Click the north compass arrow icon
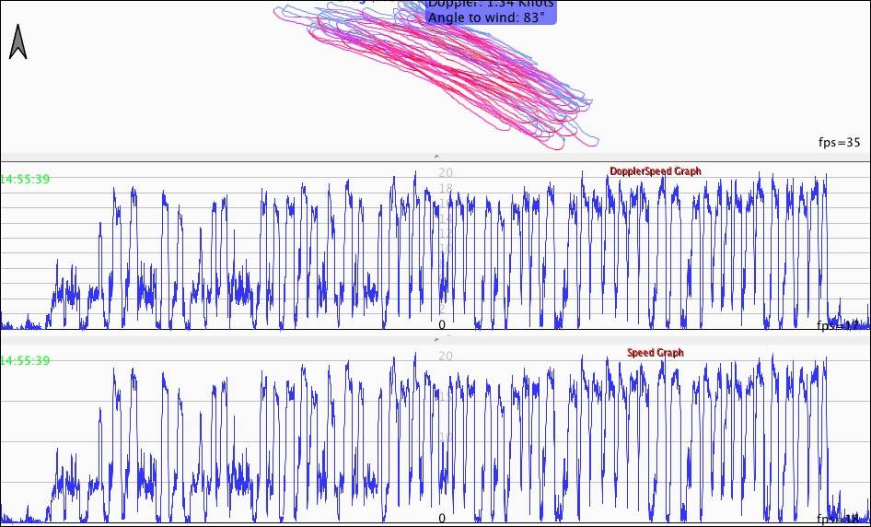This screenshot has width=871, height=527. [x=17, y=42]
